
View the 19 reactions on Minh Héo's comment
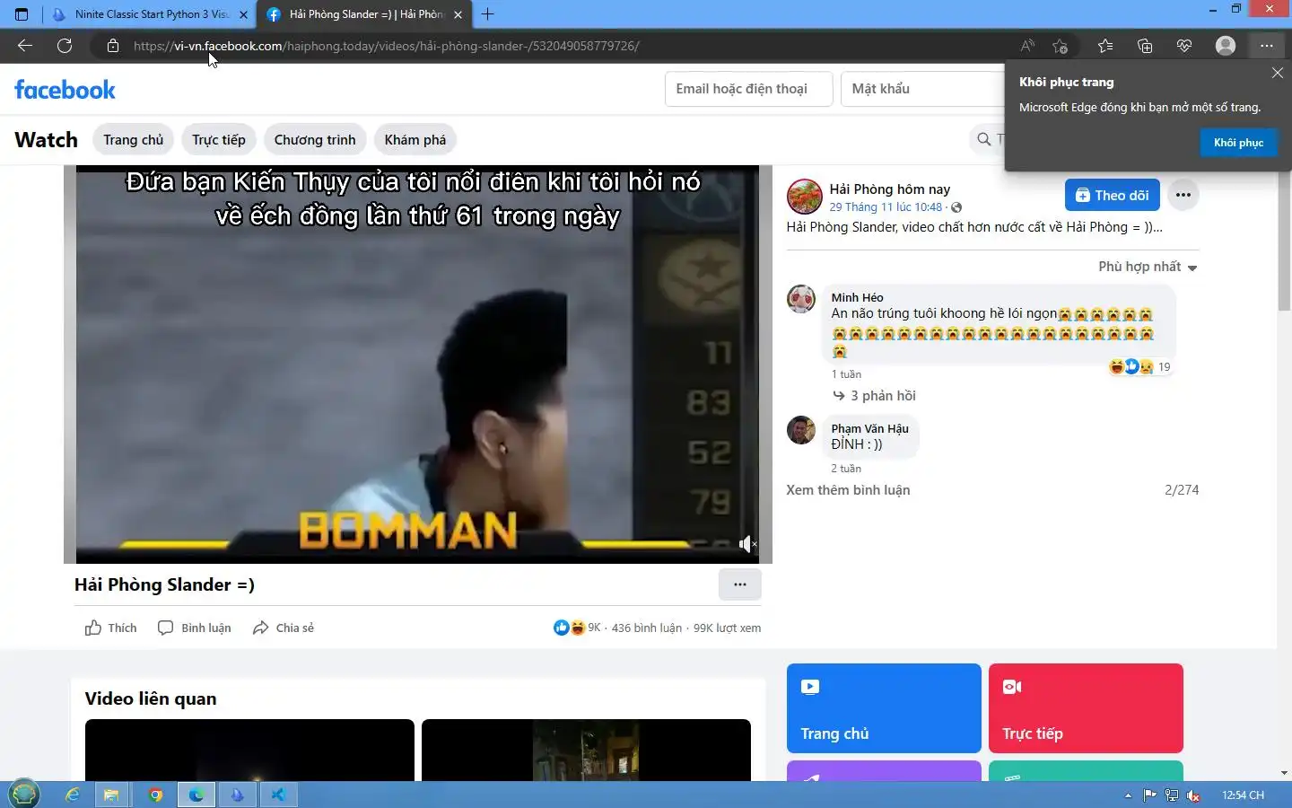(x=1140, y=366)
